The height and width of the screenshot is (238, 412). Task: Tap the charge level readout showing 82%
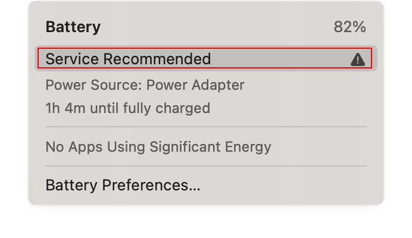coord(349,27)
